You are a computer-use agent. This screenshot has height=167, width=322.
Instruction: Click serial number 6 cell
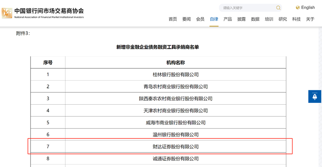pos(48,135)
